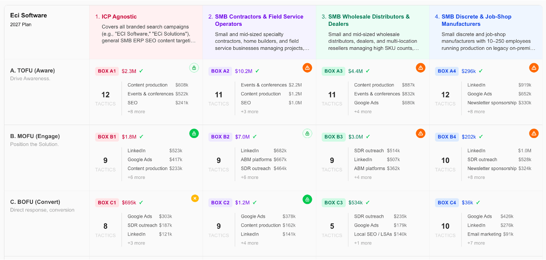Click the Eci Software plan title
Image resolution: width=546 pixels, height=260 pixels.
point(29,15)
